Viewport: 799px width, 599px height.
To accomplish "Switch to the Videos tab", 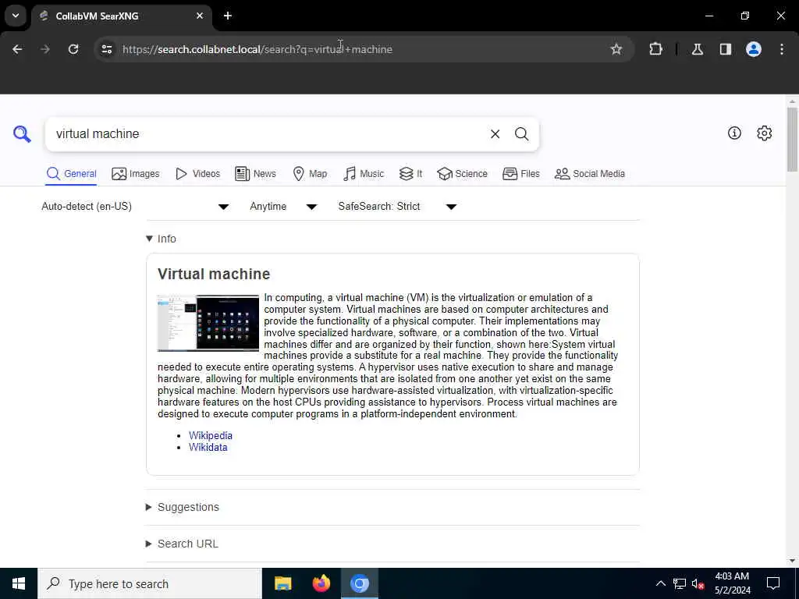I will 197,174.
